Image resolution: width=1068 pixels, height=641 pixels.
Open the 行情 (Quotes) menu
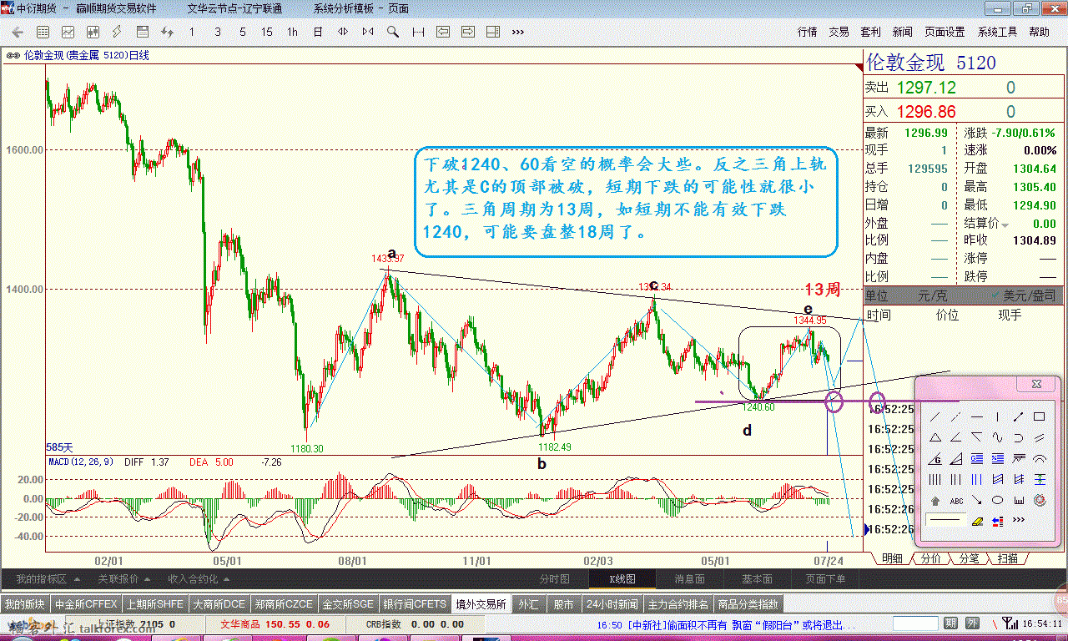coord(807,32)
